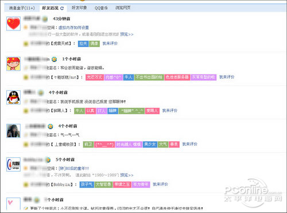Image resolution: width=287 pixels, height=213 pixels.
Task: Open the 虚拟内存如何设置 Qzone post link
Action: point(73,28)
